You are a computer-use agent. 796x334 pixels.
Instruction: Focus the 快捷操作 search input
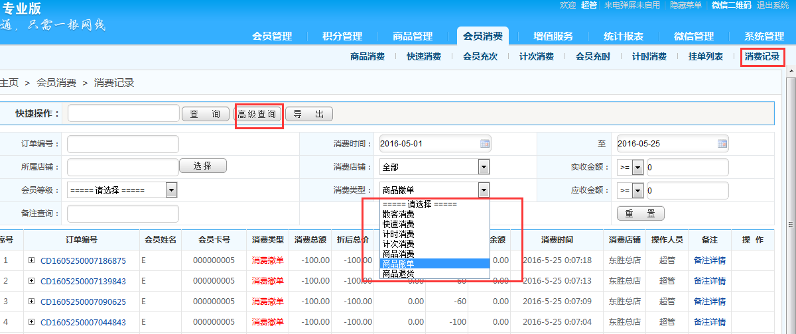123,113
